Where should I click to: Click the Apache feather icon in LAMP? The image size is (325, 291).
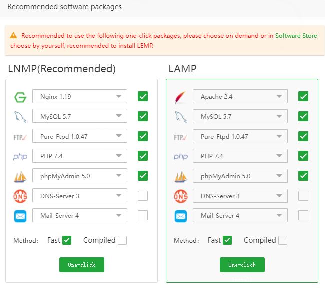pyautogui.click(x=180, y=97)
